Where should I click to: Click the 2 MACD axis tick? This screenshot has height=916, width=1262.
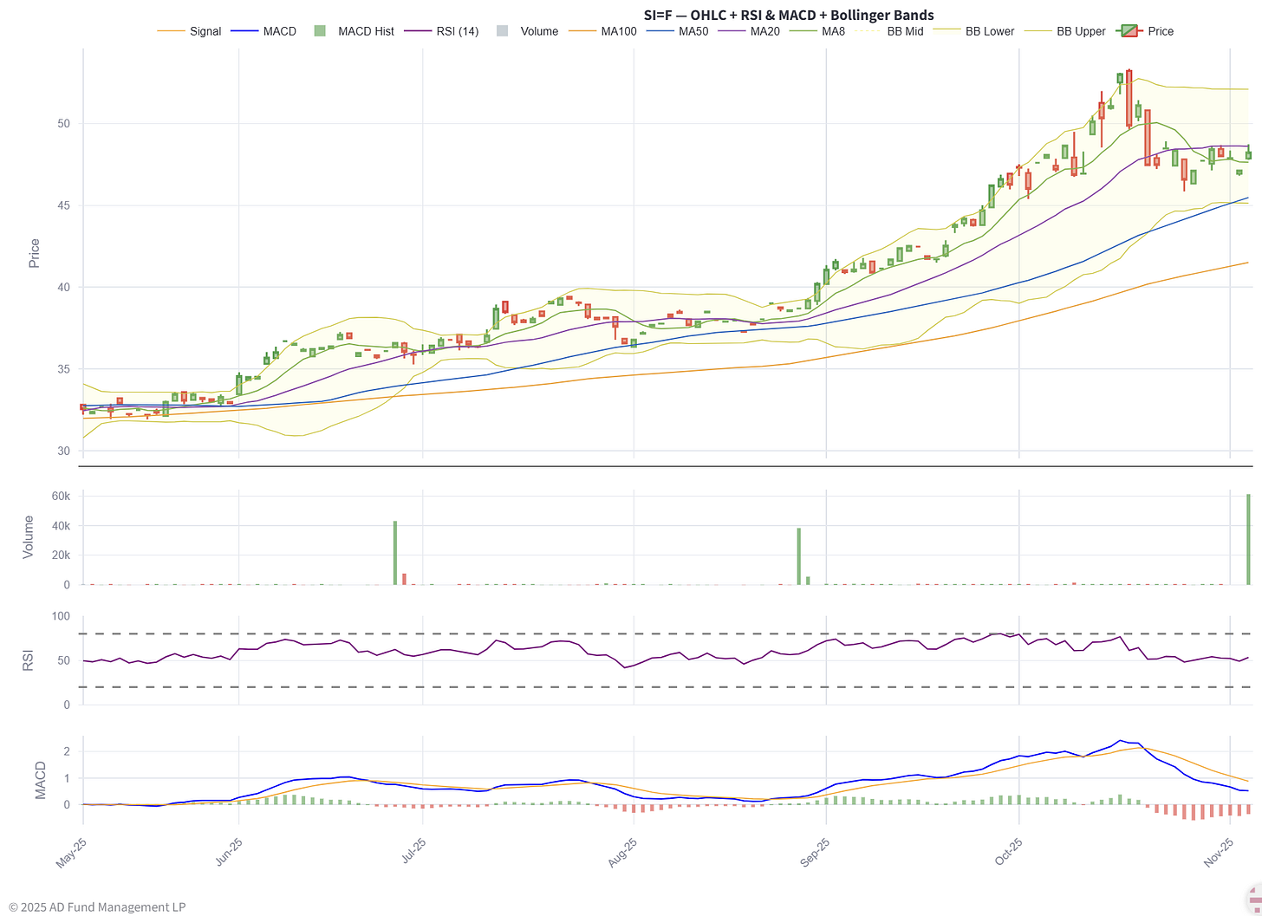click(67, 751)
